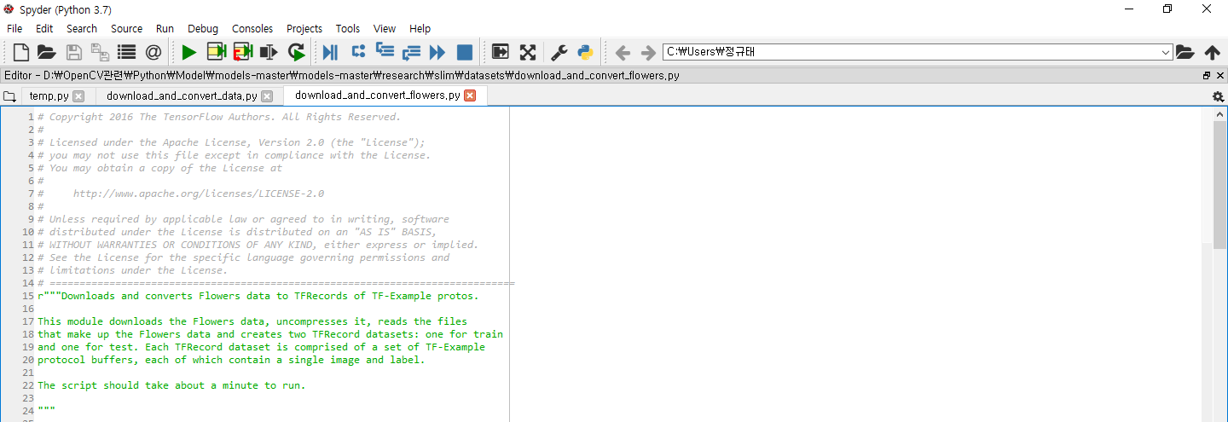Screen dimensions: 1228x422
Task: Browse for a working directory
Action: tap(1185, 52)
